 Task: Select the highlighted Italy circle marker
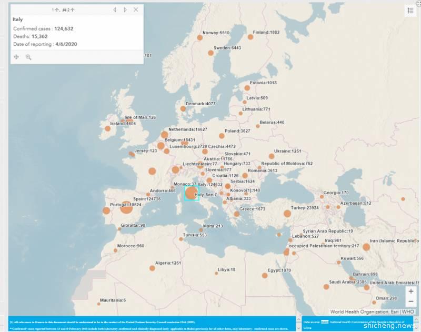pos(192,193)
